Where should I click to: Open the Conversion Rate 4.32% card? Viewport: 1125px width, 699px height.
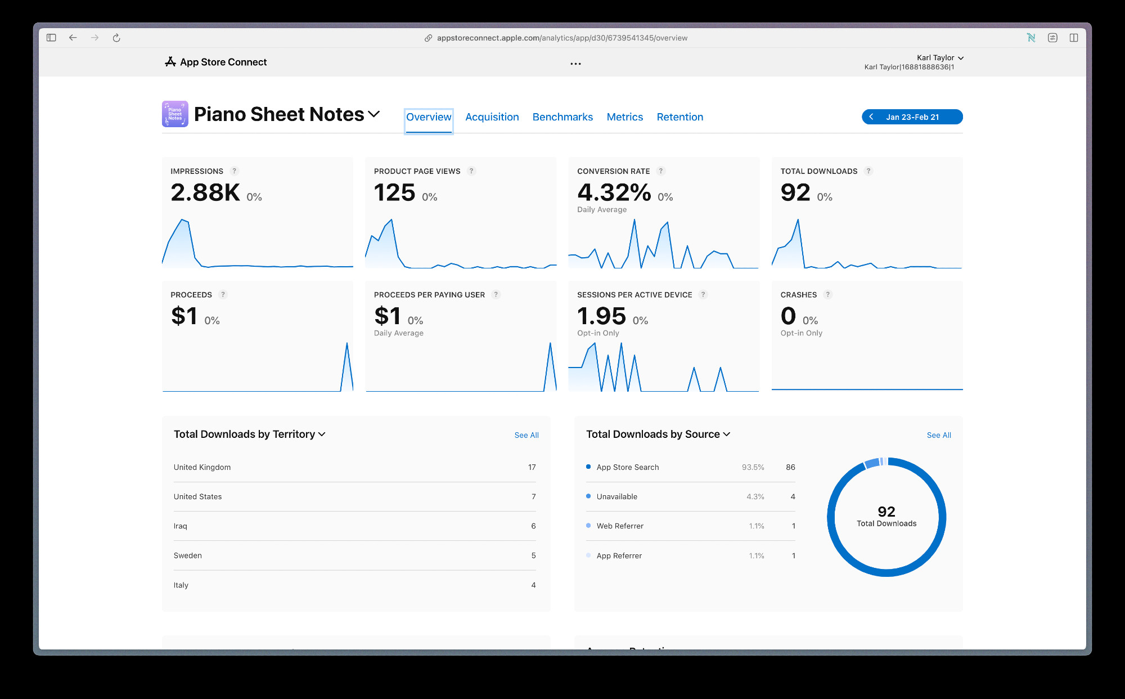pos(664,213)
